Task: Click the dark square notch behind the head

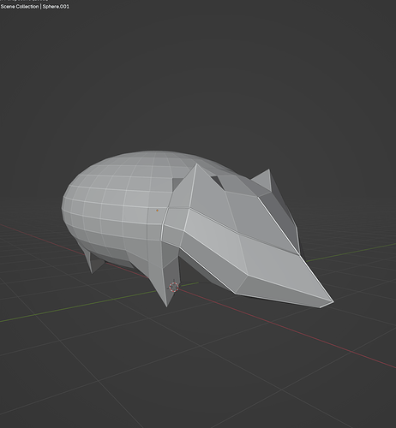Action: coord(177,183)
